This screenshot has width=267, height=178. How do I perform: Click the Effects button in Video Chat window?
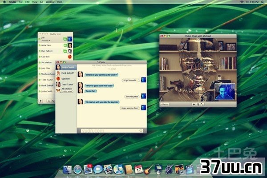[165, 105]
